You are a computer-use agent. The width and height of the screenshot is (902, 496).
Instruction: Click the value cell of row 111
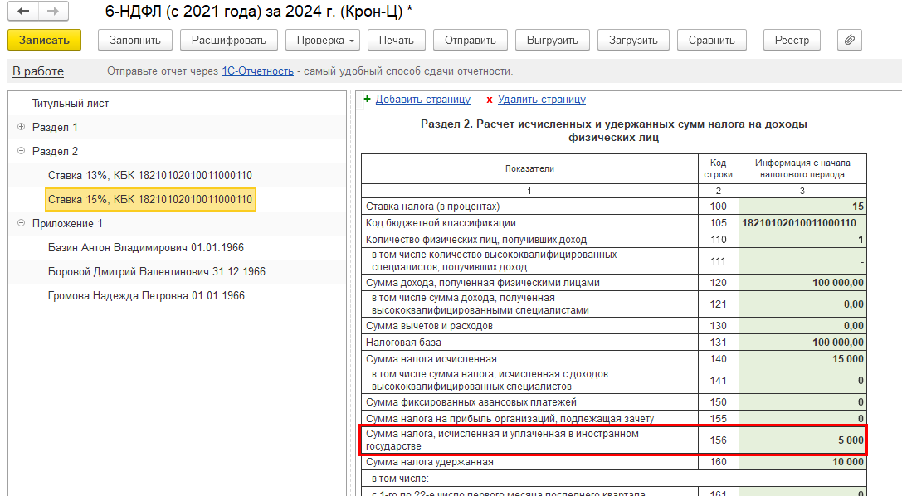[x=802, y=261]
